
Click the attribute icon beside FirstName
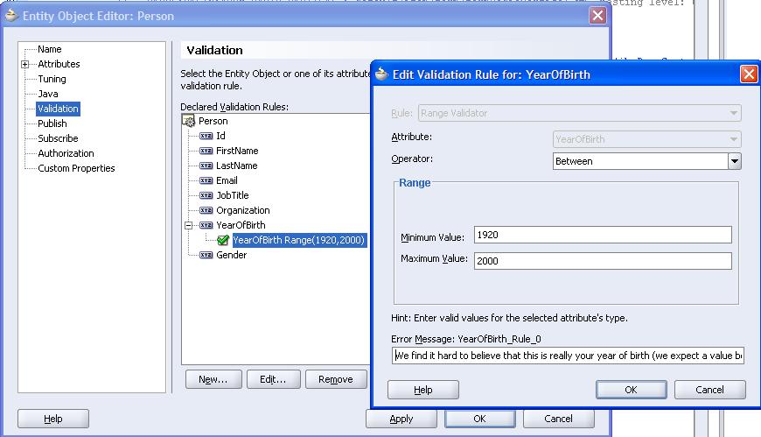tap(206, 151)
